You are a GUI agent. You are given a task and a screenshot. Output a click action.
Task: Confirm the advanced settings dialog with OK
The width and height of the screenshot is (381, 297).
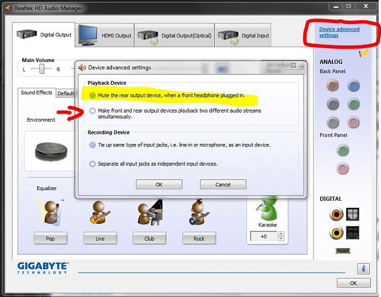pos(159,184)
